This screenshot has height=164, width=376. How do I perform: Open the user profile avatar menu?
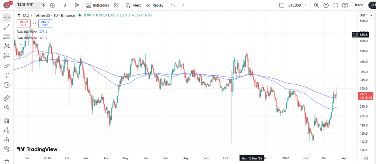click(6, 5)
